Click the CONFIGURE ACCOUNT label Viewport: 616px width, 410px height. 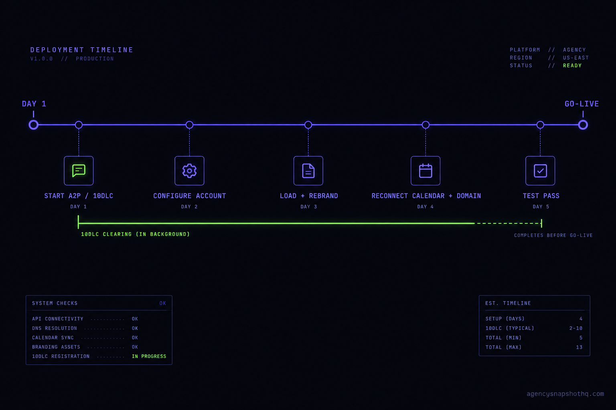(x=190, y=196)
